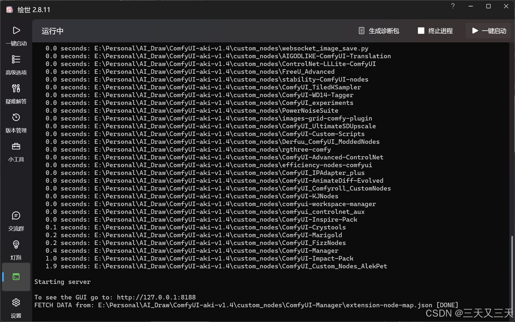Open 版本管理 version history icon
Viewport: 515px width, 322px height.
(x=16, y=117)
